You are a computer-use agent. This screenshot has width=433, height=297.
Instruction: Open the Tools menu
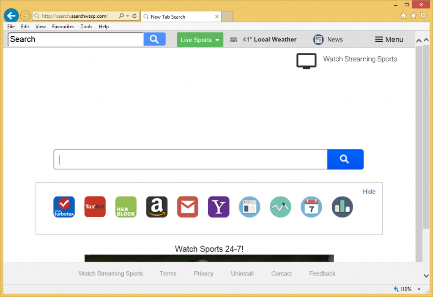click(86, 27)
